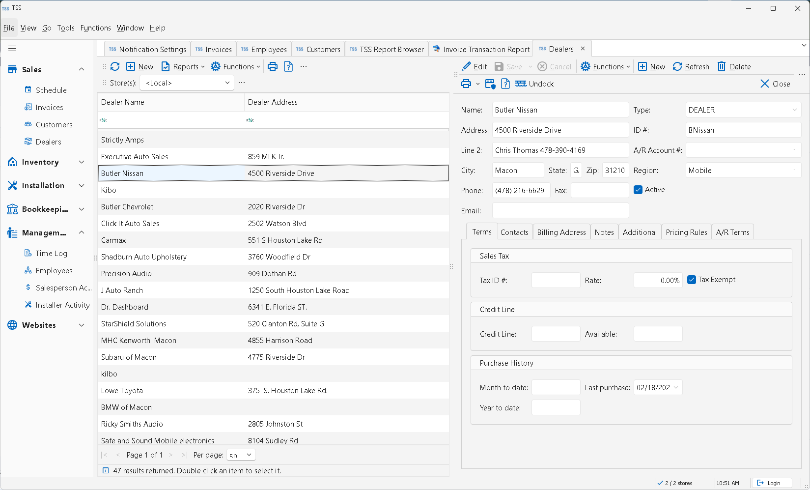Toggle the hamburger navigation menu
The width and height of the screenshot is (810, 490).
[x=12, y=49]
